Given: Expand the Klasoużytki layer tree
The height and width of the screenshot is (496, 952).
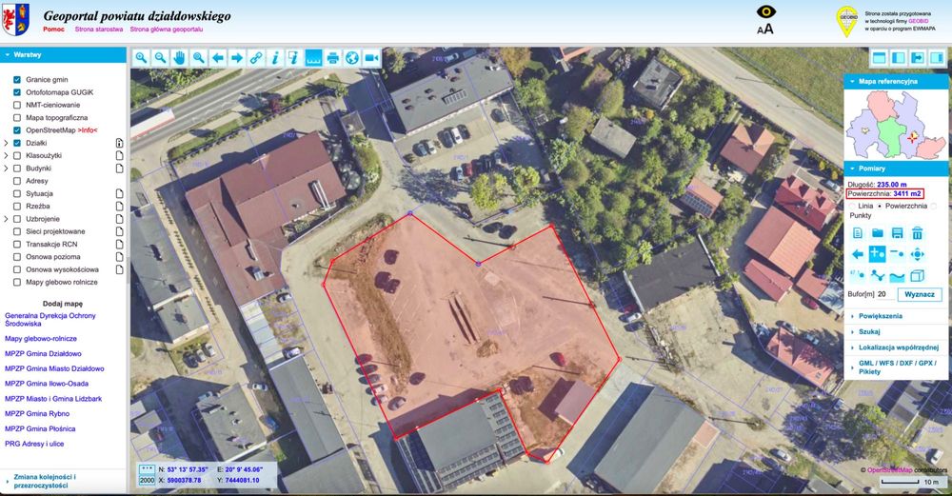Looking at the screenshot, I should click(x=6, y=155).
